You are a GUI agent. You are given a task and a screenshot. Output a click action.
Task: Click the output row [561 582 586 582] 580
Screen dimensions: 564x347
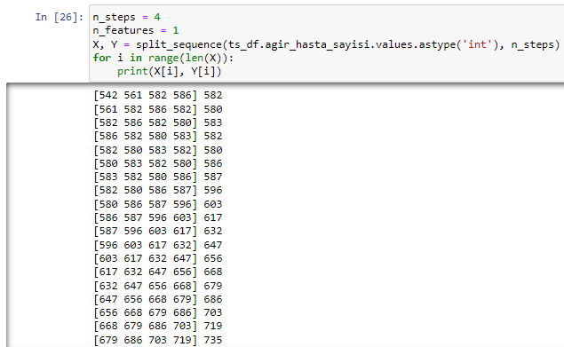[158, 109]
